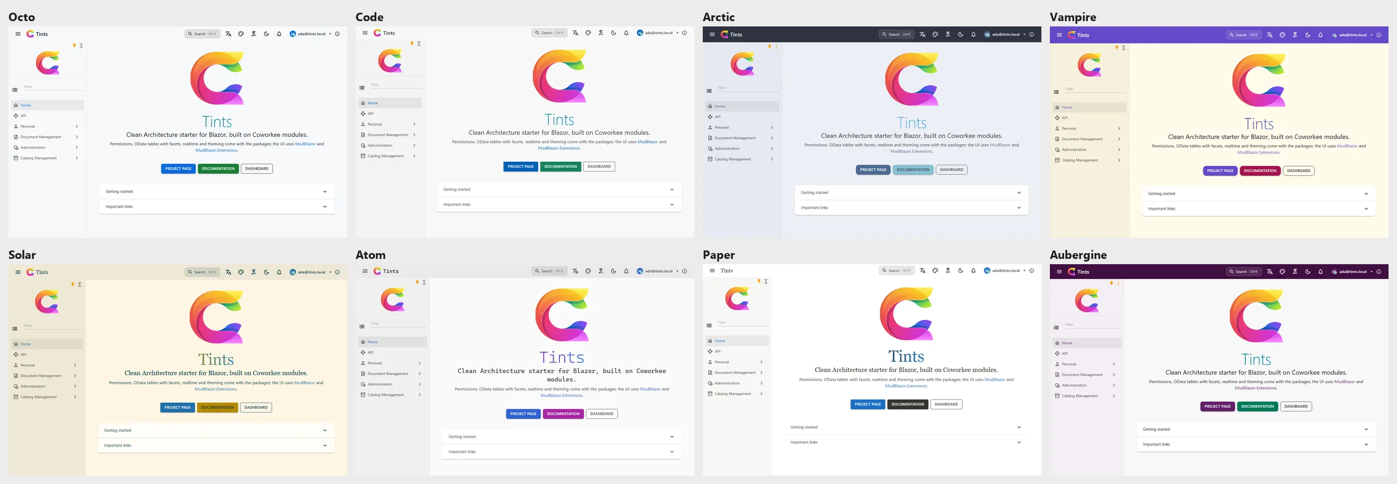Expand Getting started in the Octo panel
1397x484 pixels.
(x=216, y=192)
